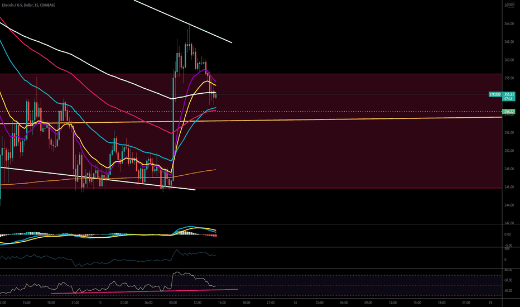Screen dimensions: 520x307
Task: Open the USD currency selector on the price scale
Action: [x=511, y=5]
